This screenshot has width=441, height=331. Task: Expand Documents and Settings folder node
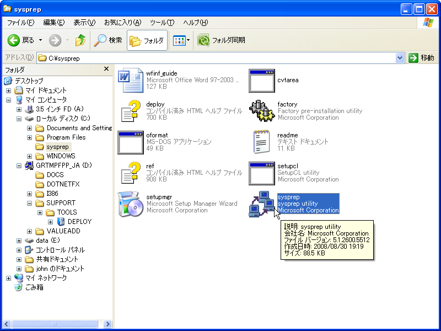click(30, 129)
